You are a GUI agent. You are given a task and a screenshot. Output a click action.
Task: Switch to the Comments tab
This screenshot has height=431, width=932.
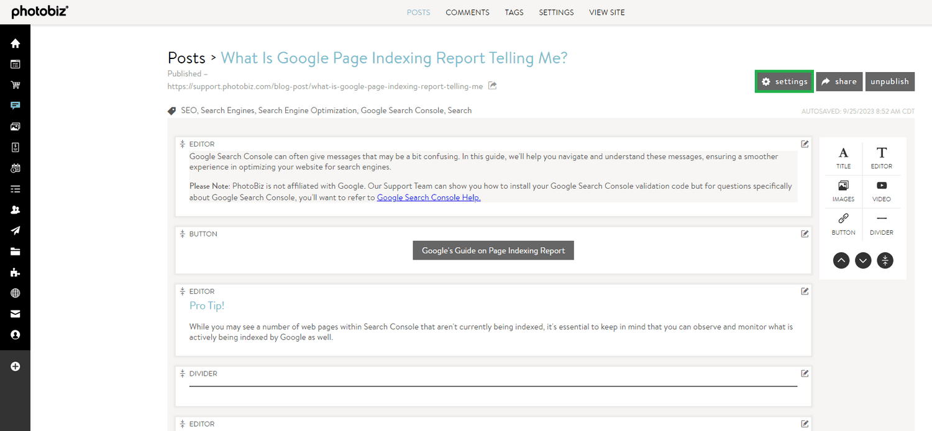[467, 12]
